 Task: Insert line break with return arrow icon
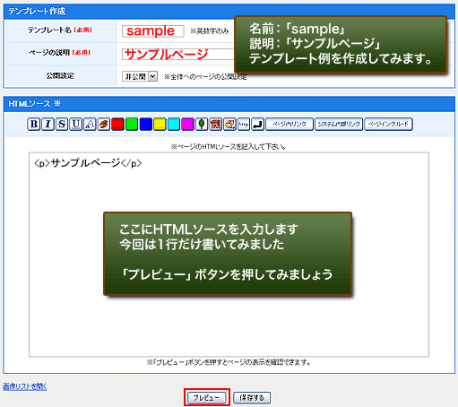(257, 124)
